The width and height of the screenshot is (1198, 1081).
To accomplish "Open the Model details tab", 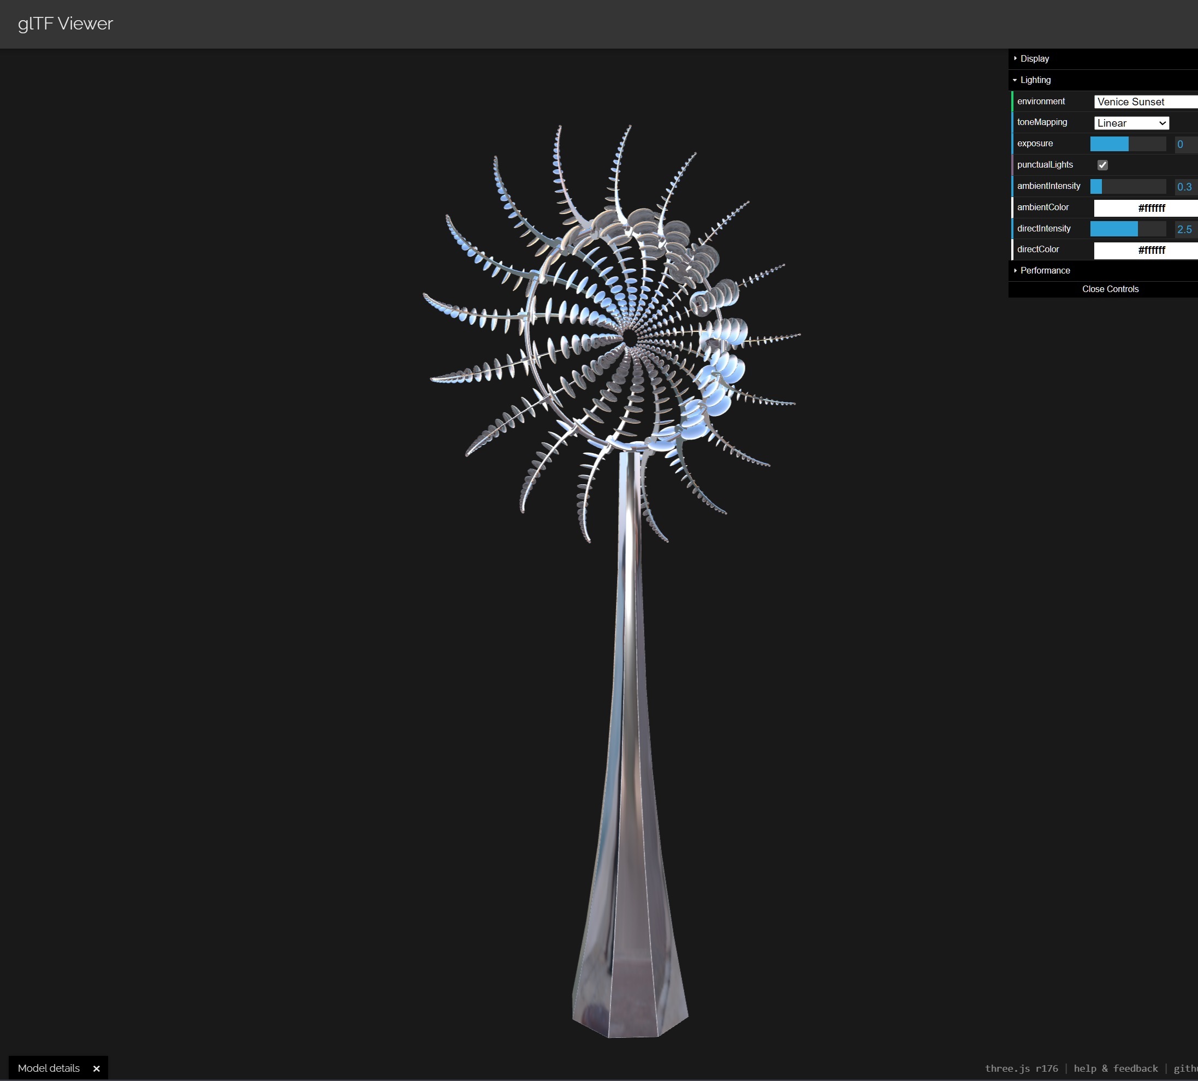I will (49, 1068).
